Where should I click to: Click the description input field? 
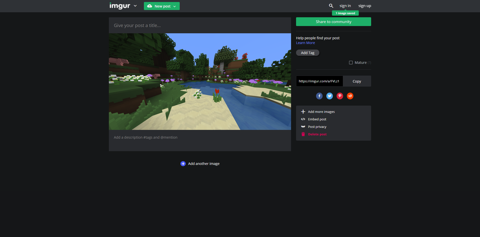(200, 140)
